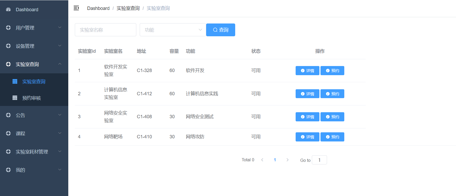Click the Go to page number field
Viewport: 456px width, 196px height.
click(x=319, y=160)
